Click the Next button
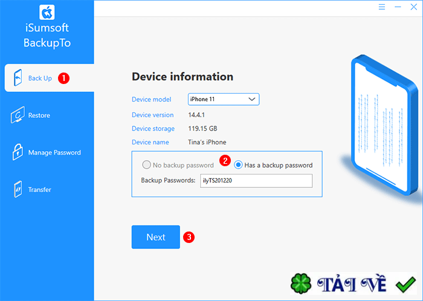This screenshot has height=301, width=423. 156,237
